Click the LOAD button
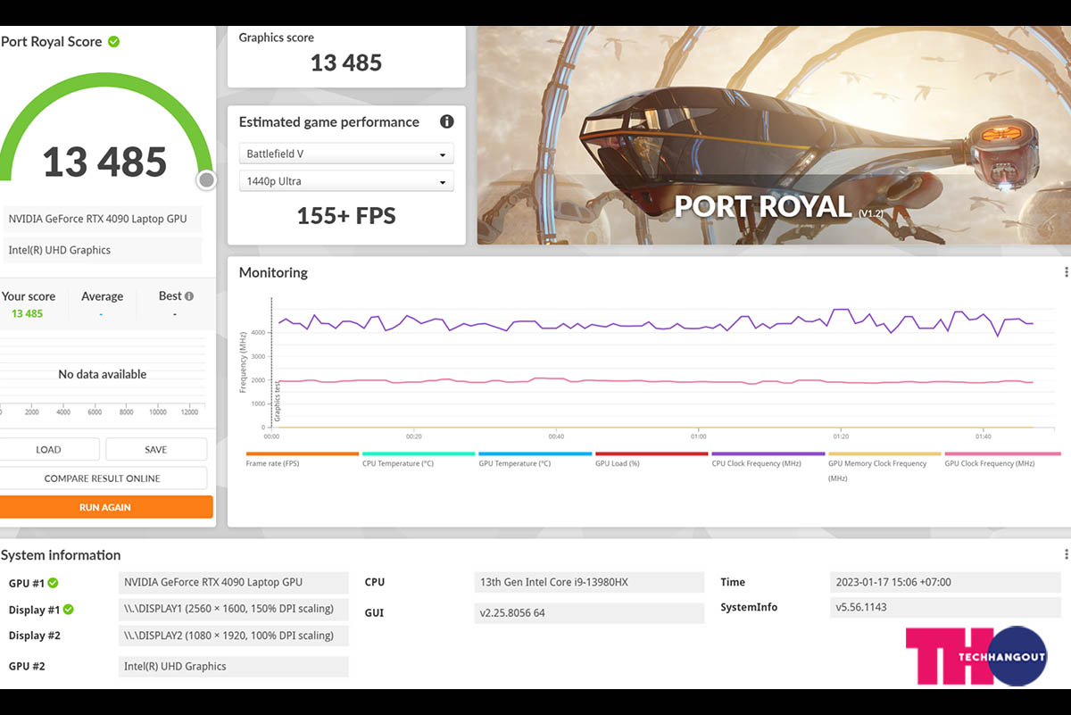This screenshot has height=715, width=1071. click(49, 449)
